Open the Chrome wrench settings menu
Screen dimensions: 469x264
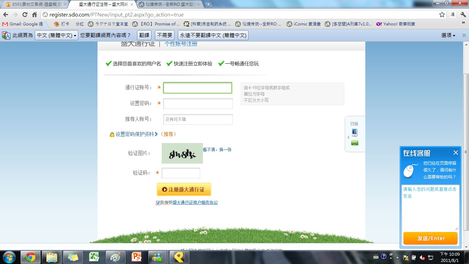coord(463,15)
